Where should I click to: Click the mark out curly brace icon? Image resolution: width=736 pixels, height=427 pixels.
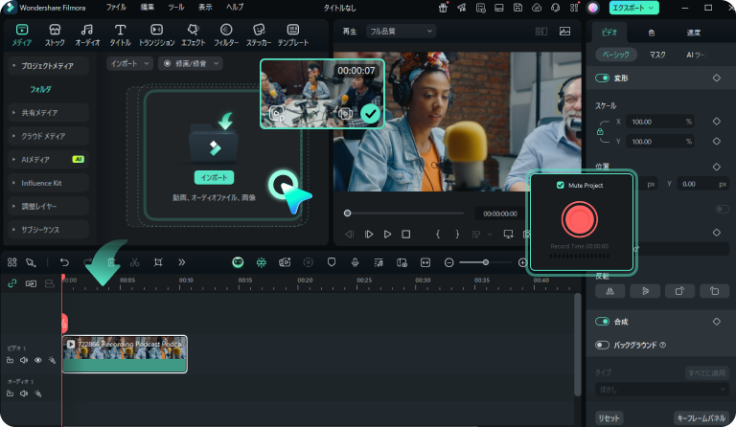457,234
